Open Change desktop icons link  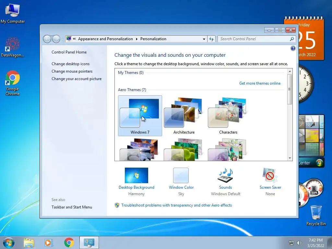70,64
